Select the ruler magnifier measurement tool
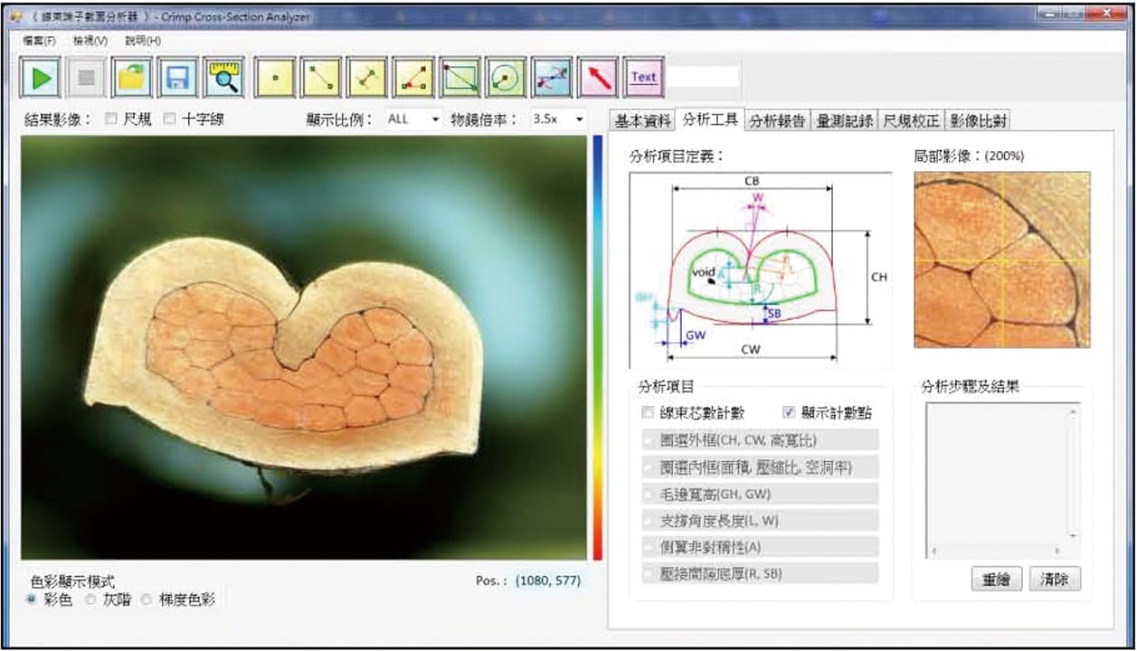This screenshot has height=651, width=1137. coord(223,79)
